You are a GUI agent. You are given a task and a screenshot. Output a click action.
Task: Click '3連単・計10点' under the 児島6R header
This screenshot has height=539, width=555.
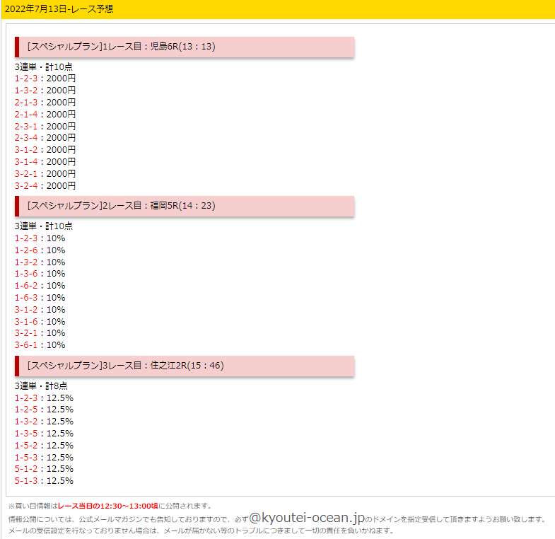[44, 66]
